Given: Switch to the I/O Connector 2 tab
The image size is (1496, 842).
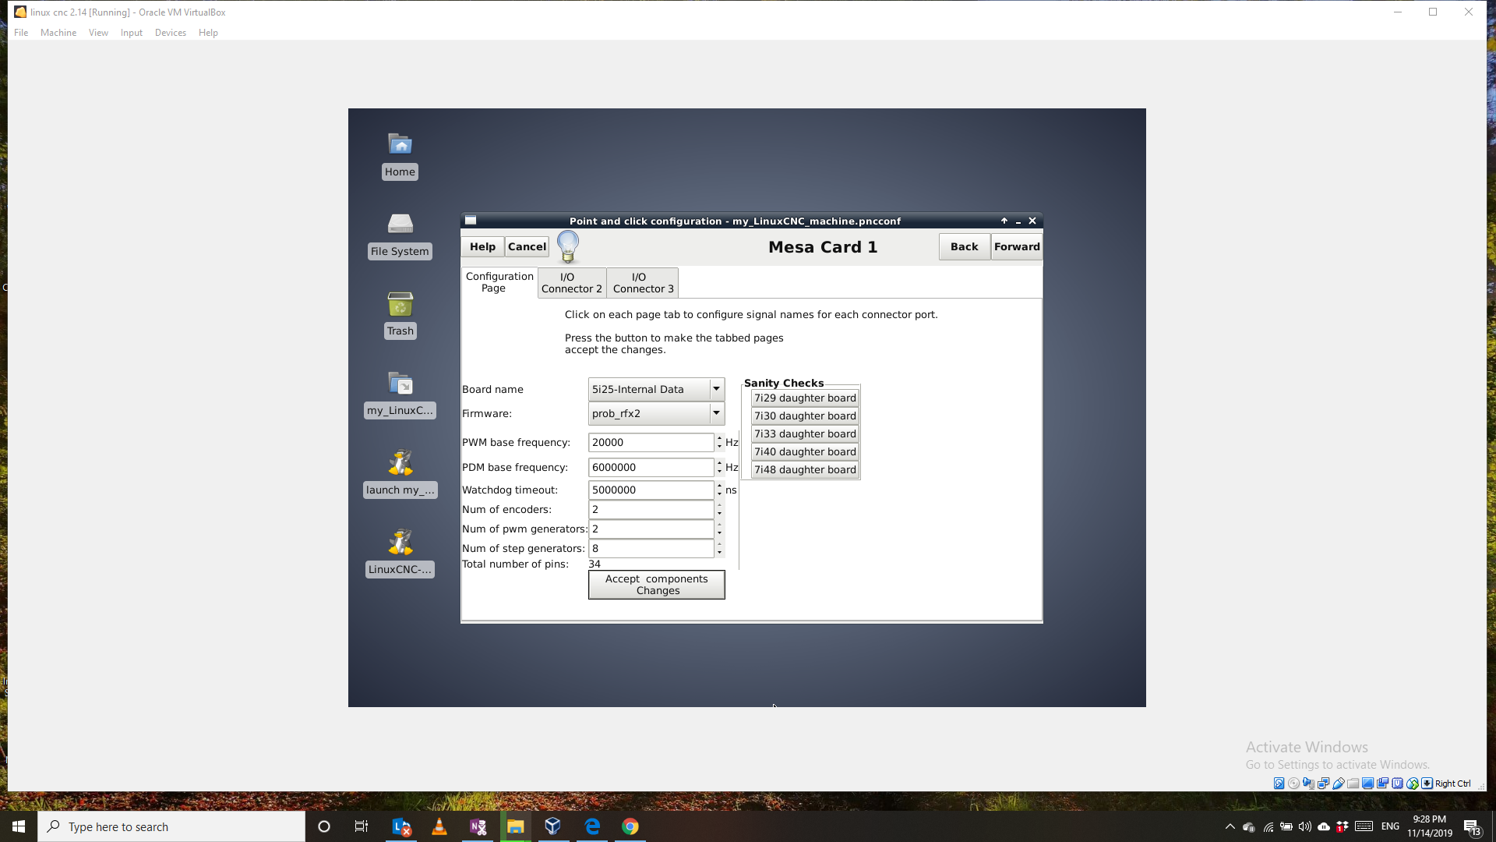Looking at the screenshot, I should pos(572,283).
